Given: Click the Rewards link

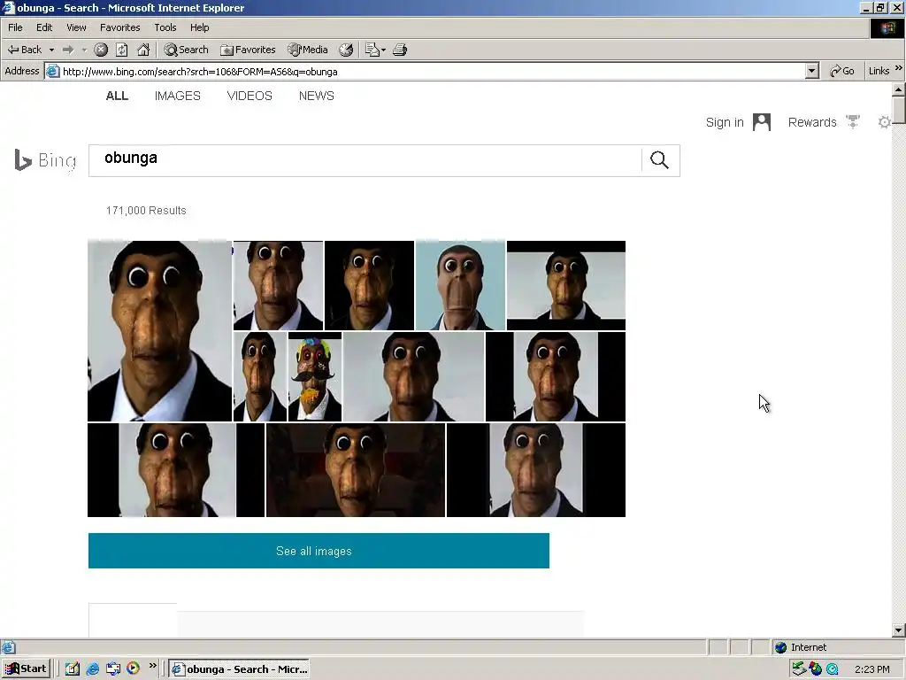Looking at the screenshot, I should (x=812, y=122).
